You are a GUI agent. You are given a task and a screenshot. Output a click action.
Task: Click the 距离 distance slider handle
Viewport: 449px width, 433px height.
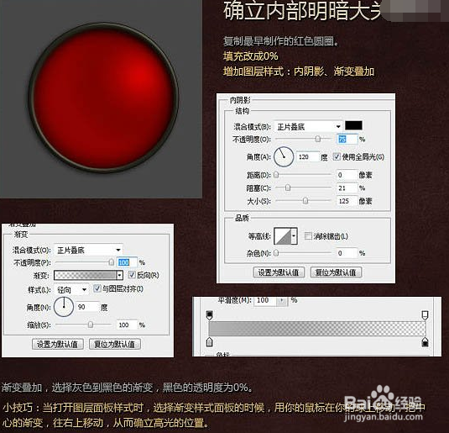[276, 175]
